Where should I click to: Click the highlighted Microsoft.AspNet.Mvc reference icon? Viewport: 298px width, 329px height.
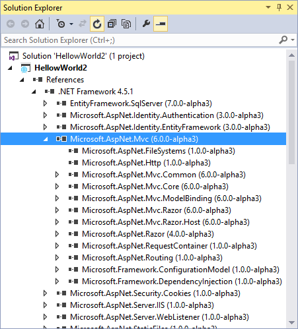point(61,139)
